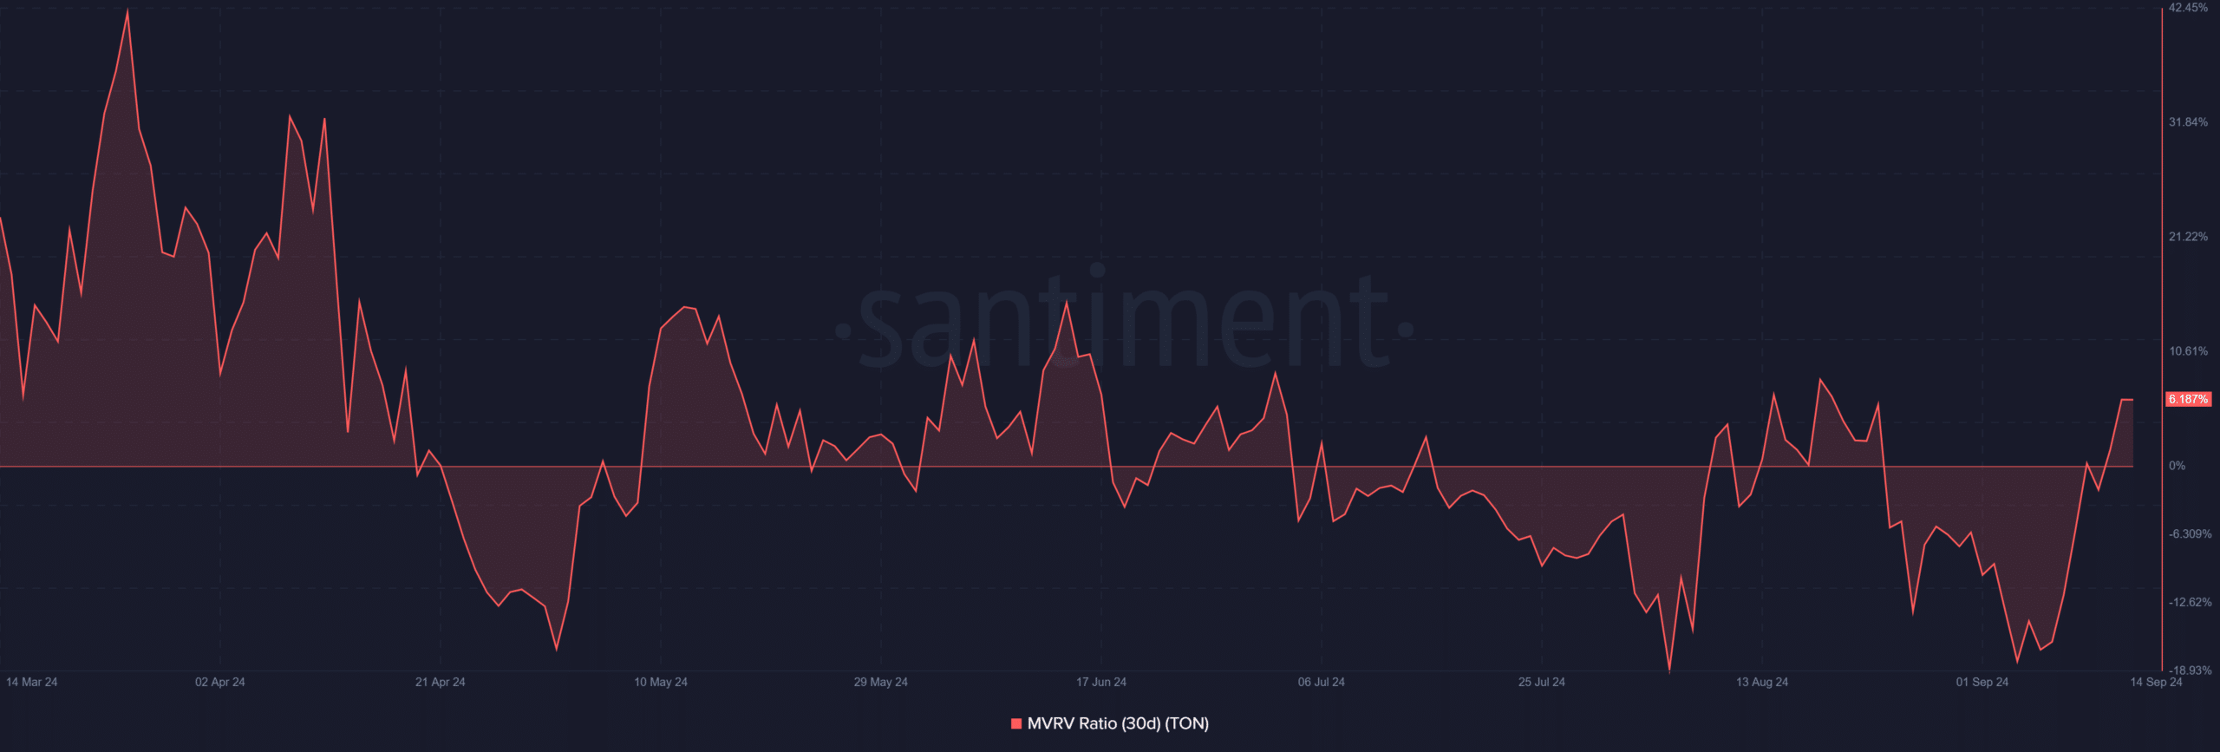Viewport: 2220px width, 752px height.
Task: Click the '-12.62%' y-axis label
Action: 2190,602
